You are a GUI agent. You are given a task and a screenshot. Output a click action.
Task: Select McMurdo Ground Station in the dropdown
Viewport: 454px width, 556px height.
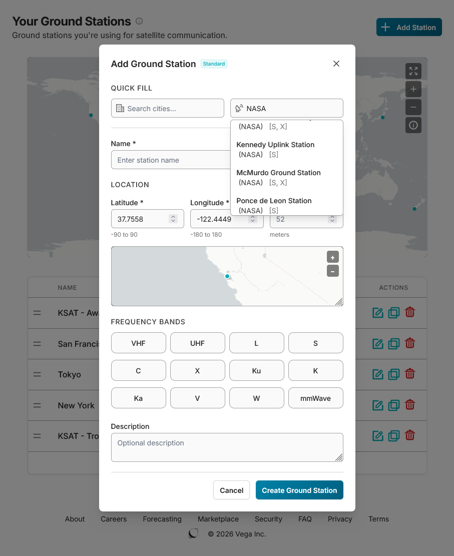coord(278,177)
